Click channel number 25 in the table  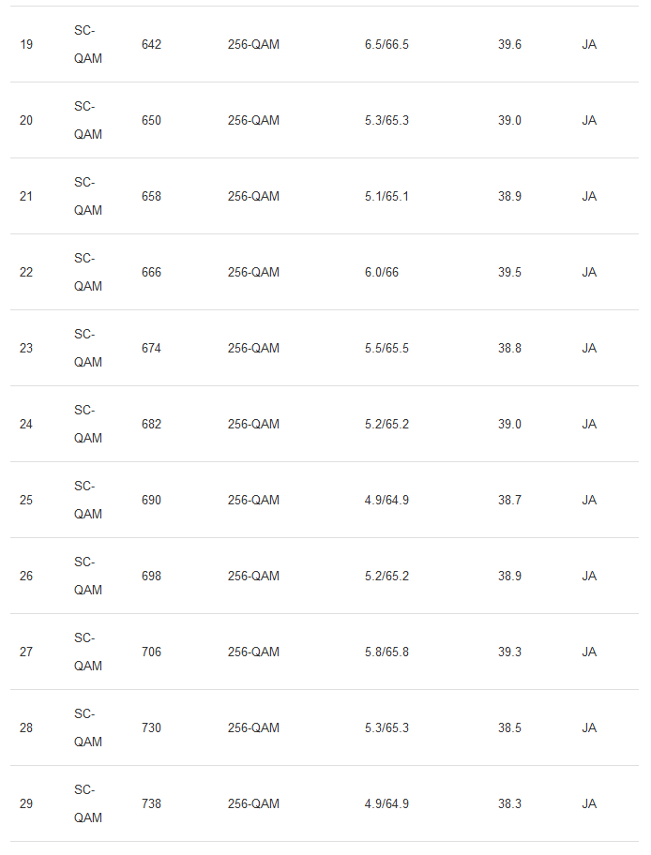point(26,500)
